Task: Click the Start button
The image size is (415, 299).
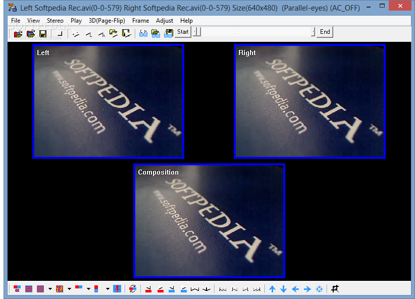Action: coord(183,32)
